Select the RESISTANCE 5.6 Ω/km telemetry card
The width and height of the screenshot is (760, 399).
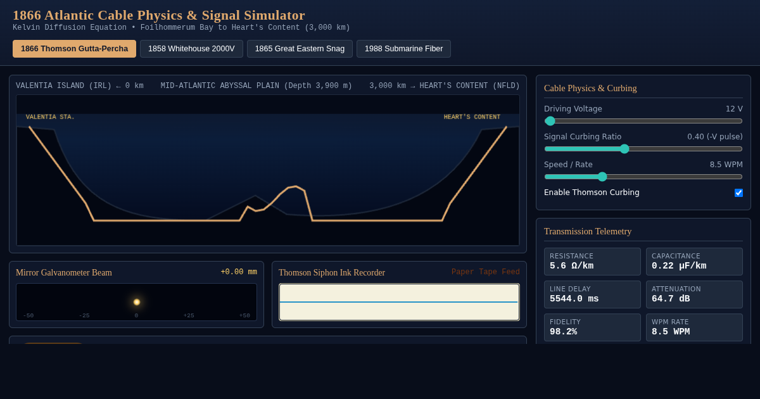click(x=592, y=262)
